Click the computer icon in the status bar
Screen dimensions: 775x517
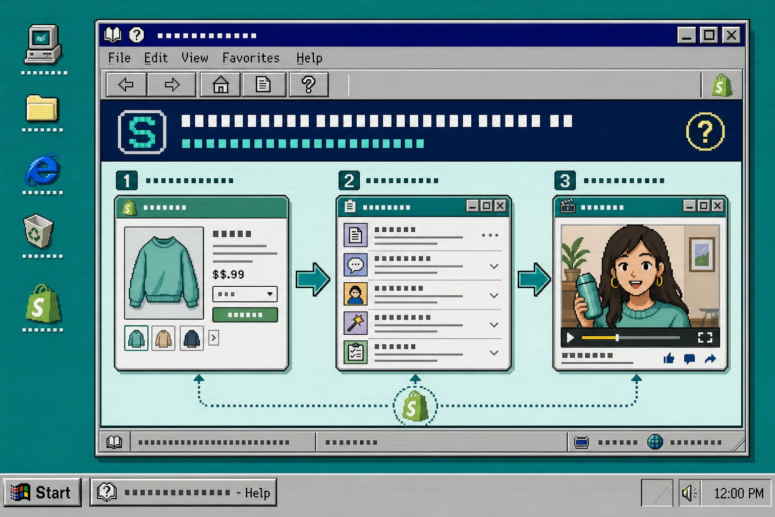(x=581, y=443)
